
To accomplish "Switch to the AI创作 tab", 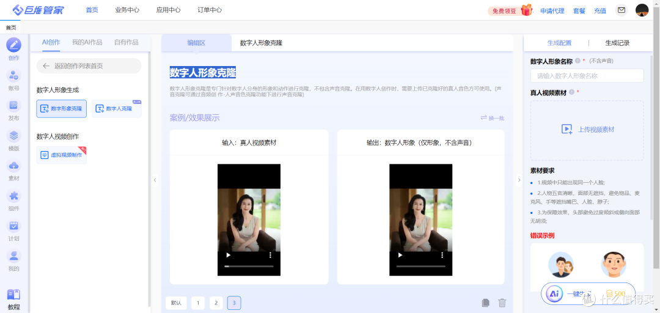I will click(x=51, y=42).
